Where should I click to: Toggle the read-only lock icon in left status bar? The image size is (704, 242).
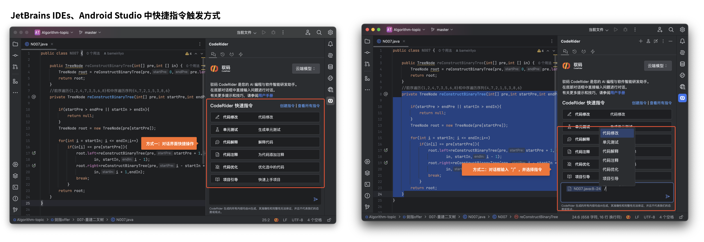[329, 220]
